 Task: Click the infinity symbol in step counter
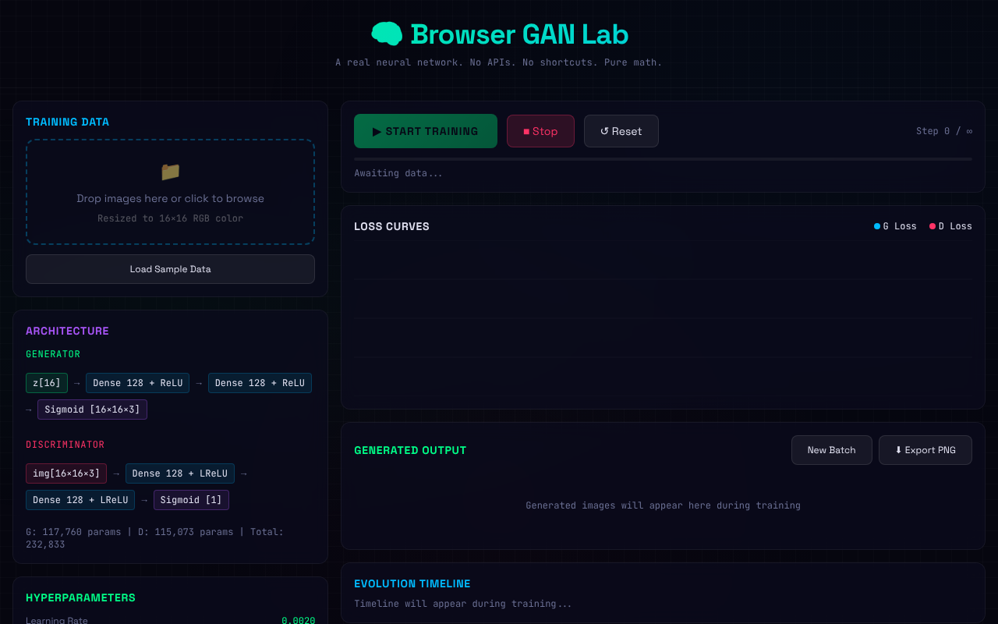[968, 130]
